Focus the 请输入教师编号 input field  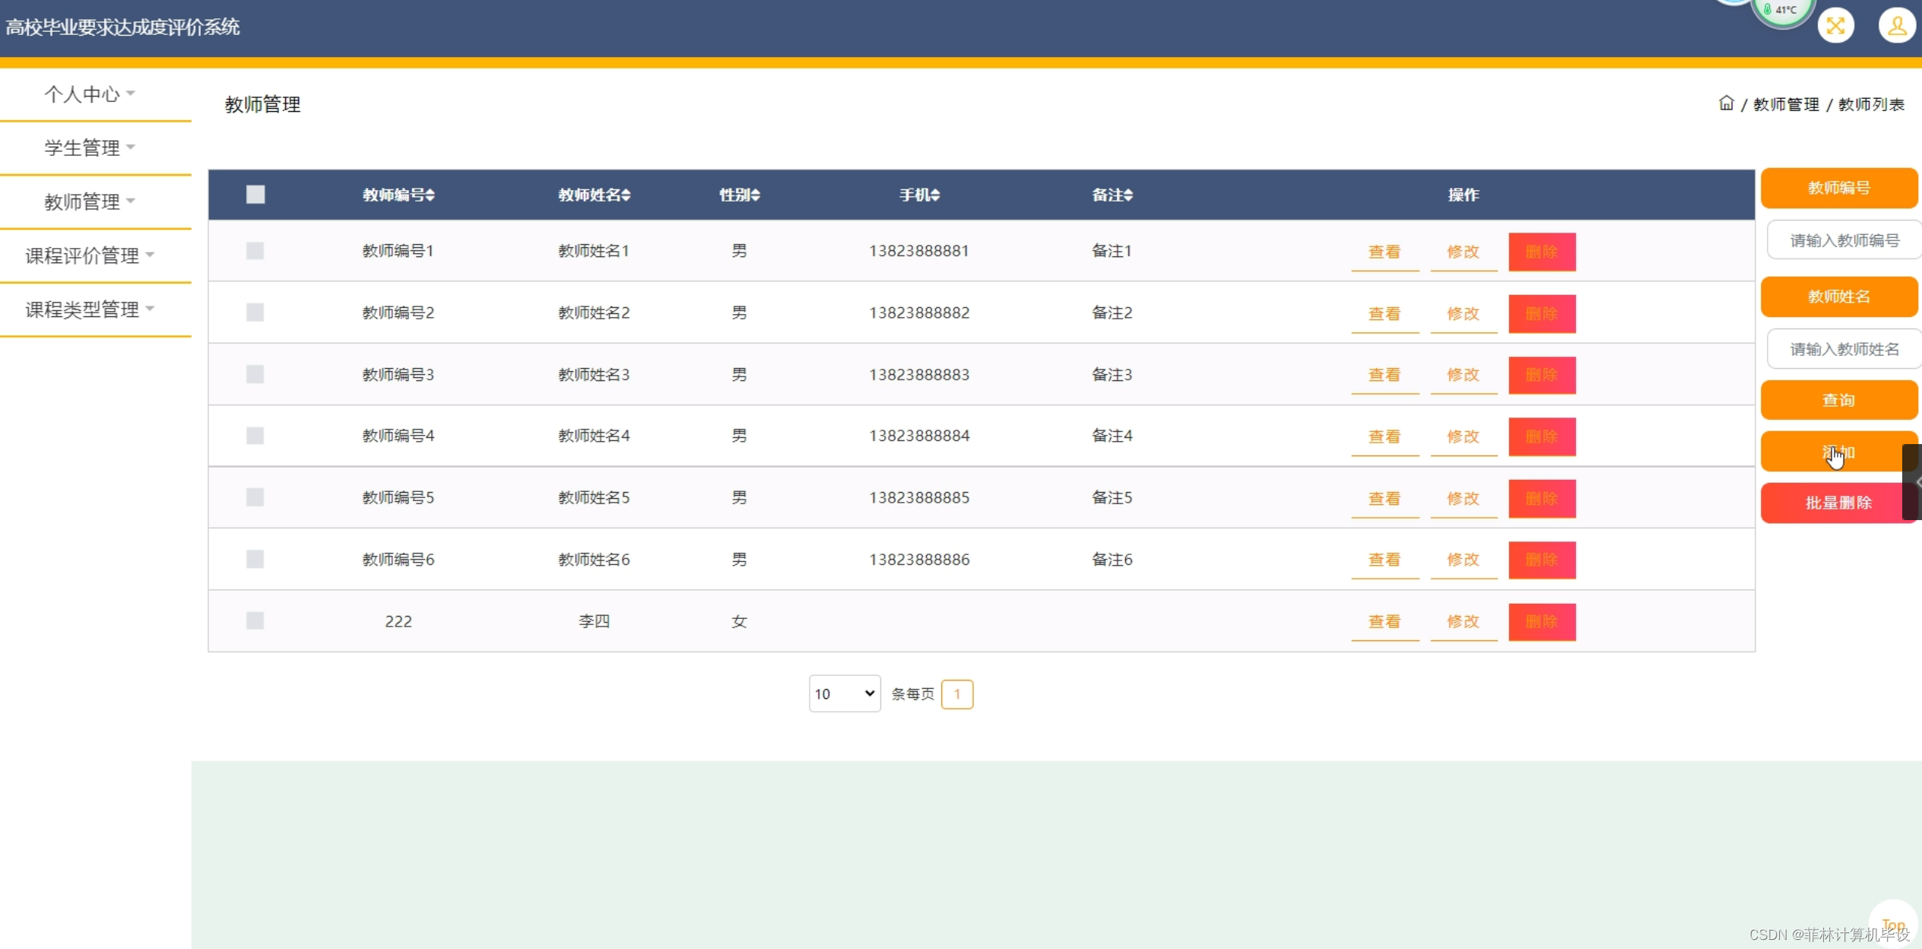1844,240
